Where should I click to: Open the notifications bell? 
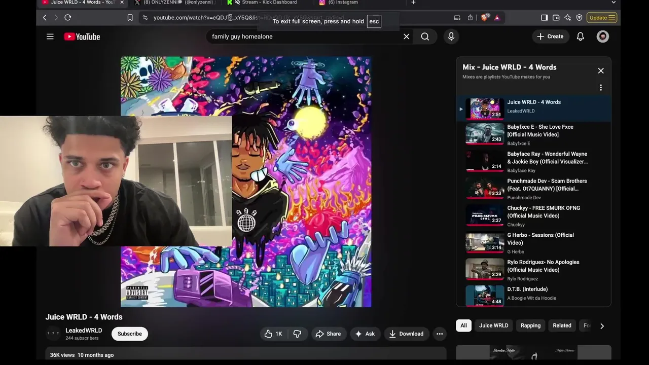coord(581,36)
